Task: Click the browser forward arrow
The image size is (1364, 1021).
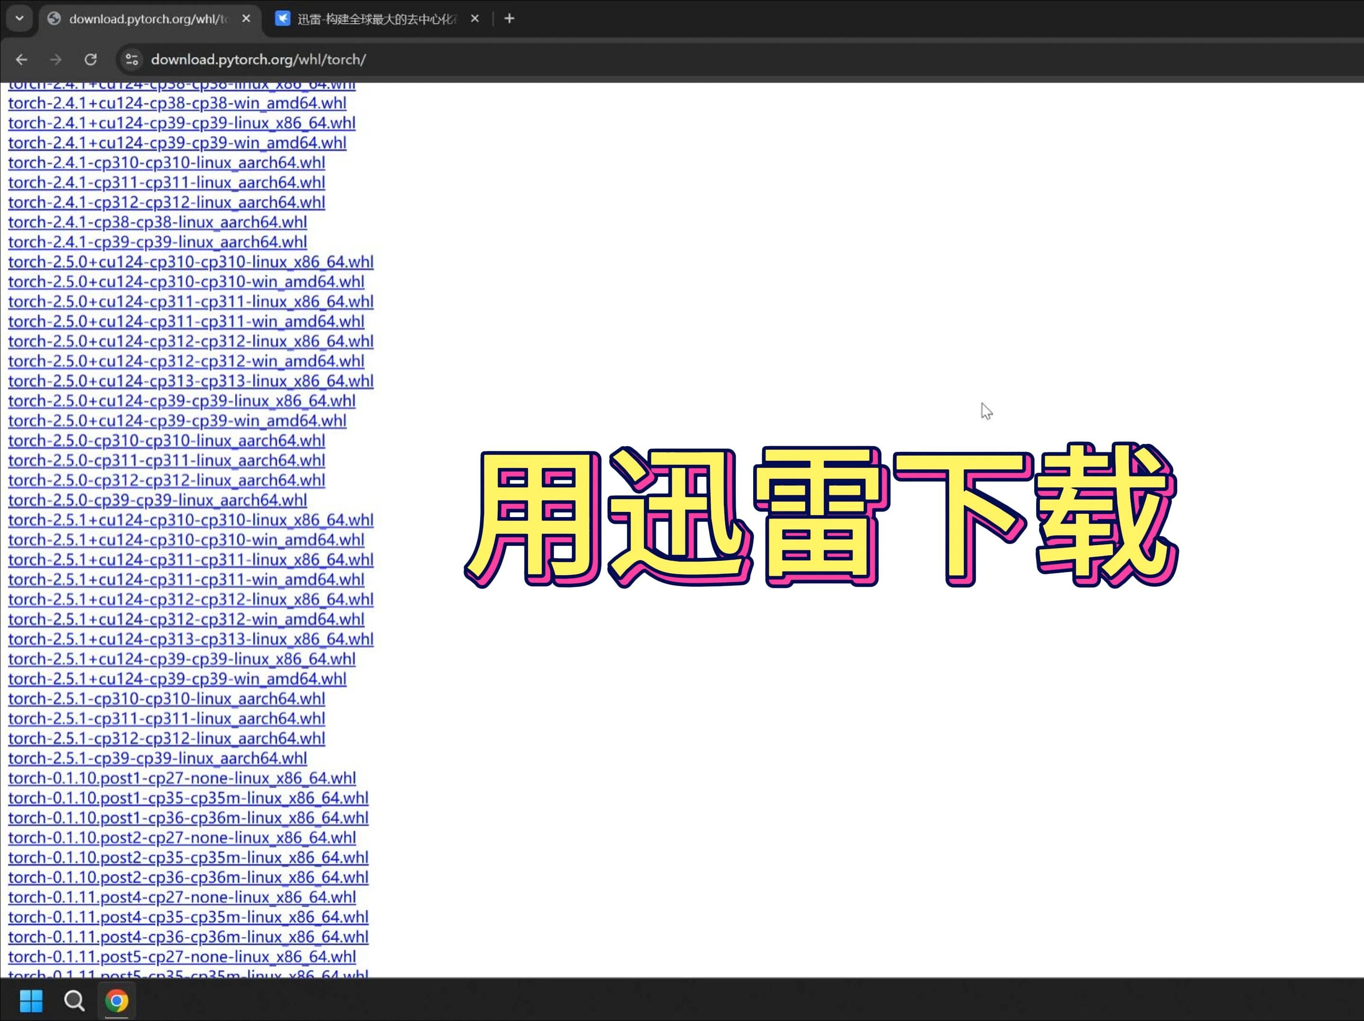Action: [56, 60]
